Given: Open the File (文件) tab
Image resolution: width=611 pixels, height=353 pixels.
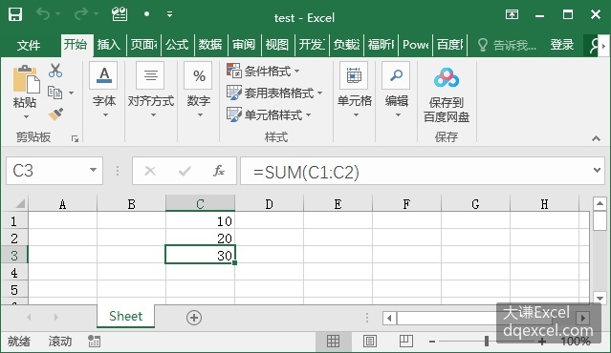Looking at the screenshot, I should pos(29,45).
